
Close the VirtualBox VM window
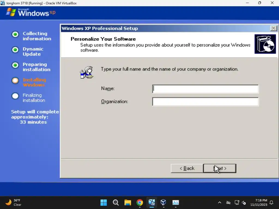pos(272,3)
